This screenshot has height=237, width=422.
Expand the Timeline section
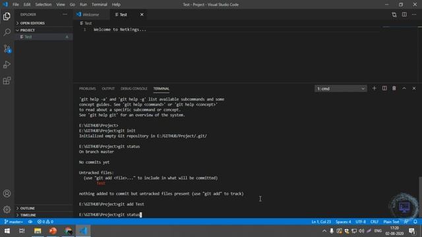tap(44, 215)
